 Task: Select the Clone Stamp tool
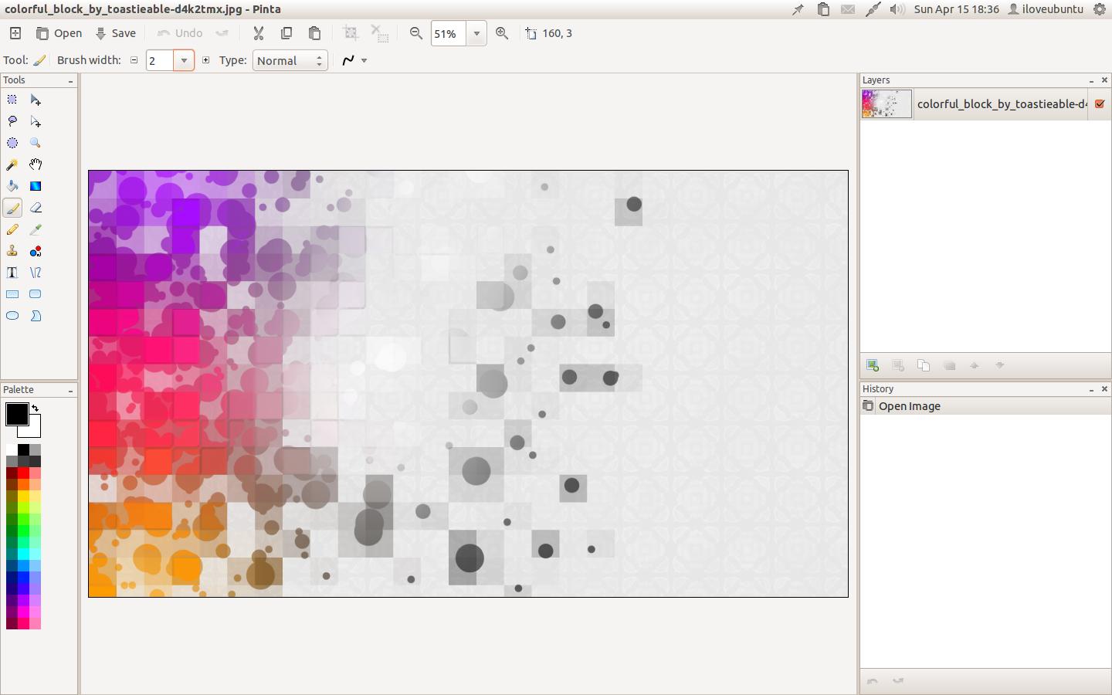click(12, 251)
